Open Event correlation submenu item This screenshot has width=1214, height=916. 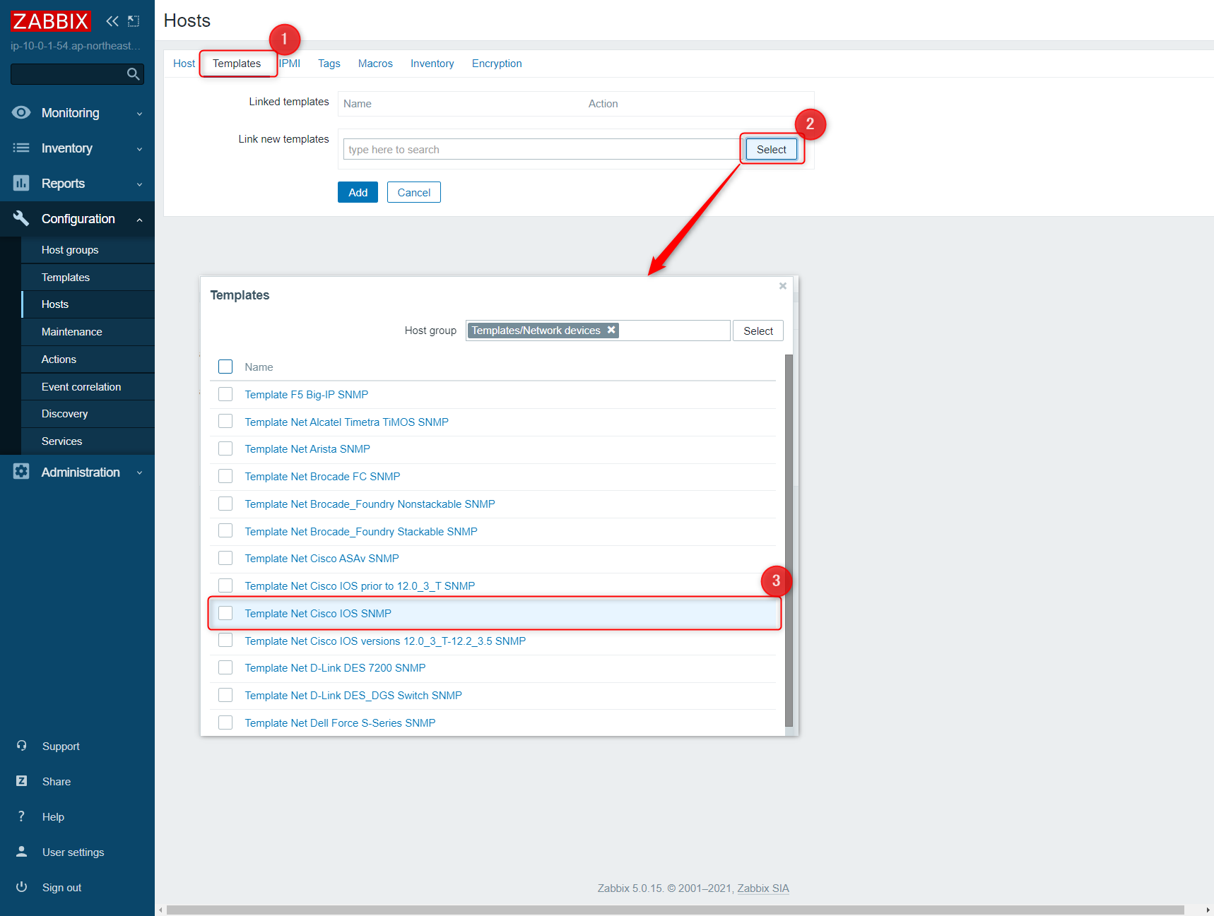[x=88, y=387]
